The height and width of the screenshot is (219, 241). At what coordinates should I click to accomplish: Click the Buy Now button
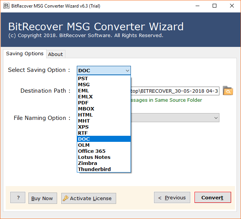click(43, 198)
